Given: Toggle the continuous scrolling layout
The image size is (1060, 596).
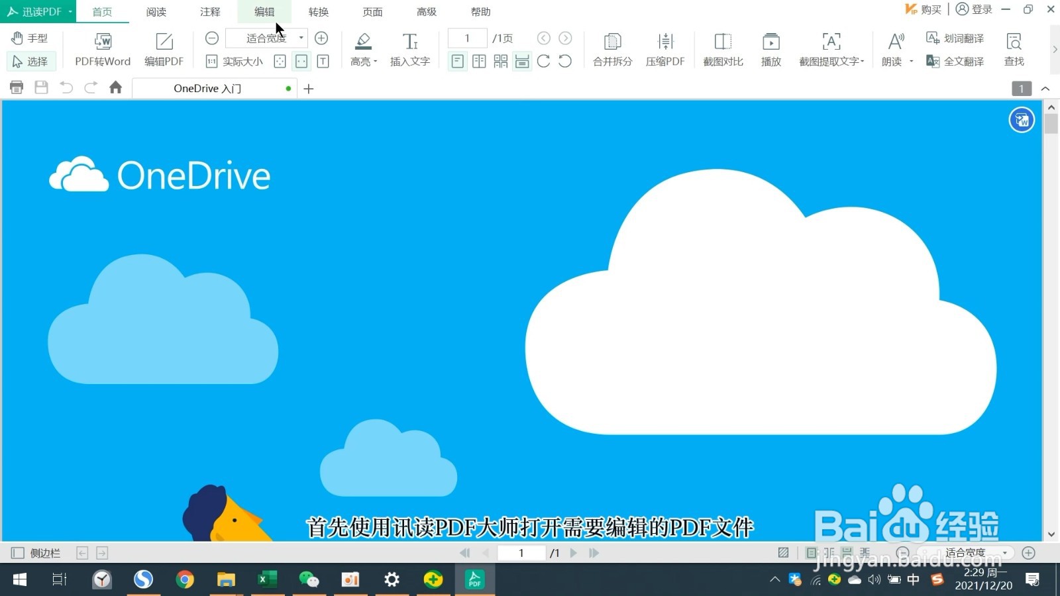Looking at the screenshot, I should coord(522,62).
